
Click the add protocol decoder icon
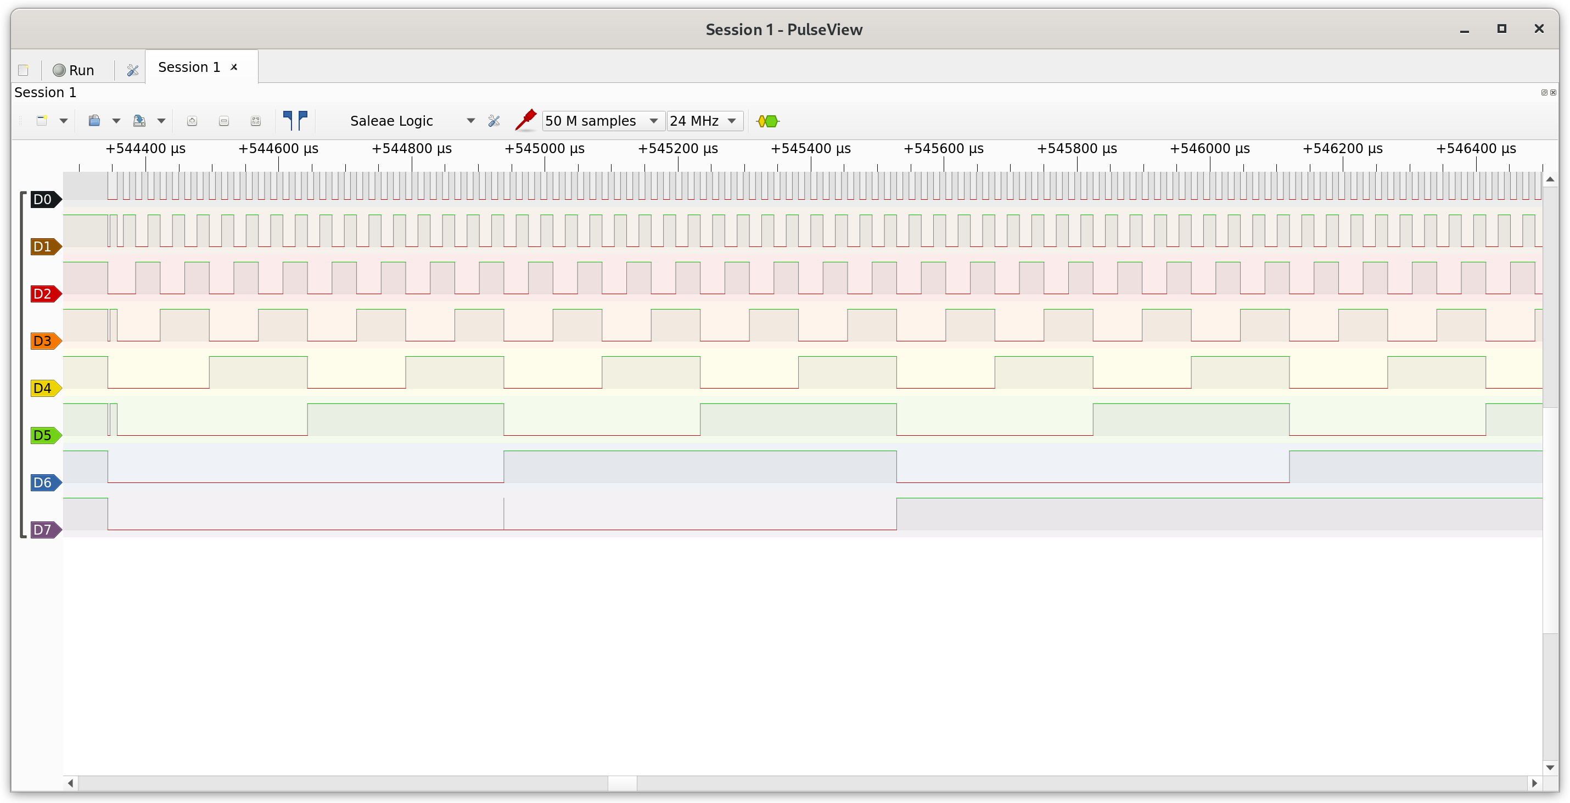point(768,121)
